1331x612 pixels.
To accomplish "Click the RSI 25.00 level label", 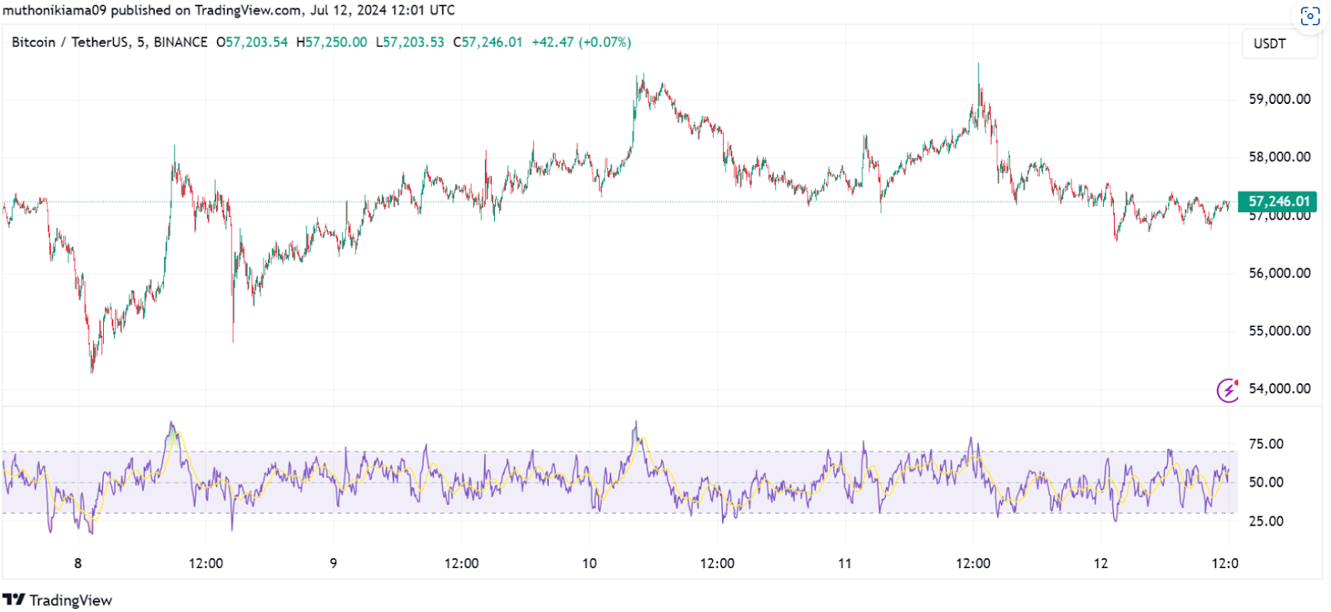I will coord(1266,521).
